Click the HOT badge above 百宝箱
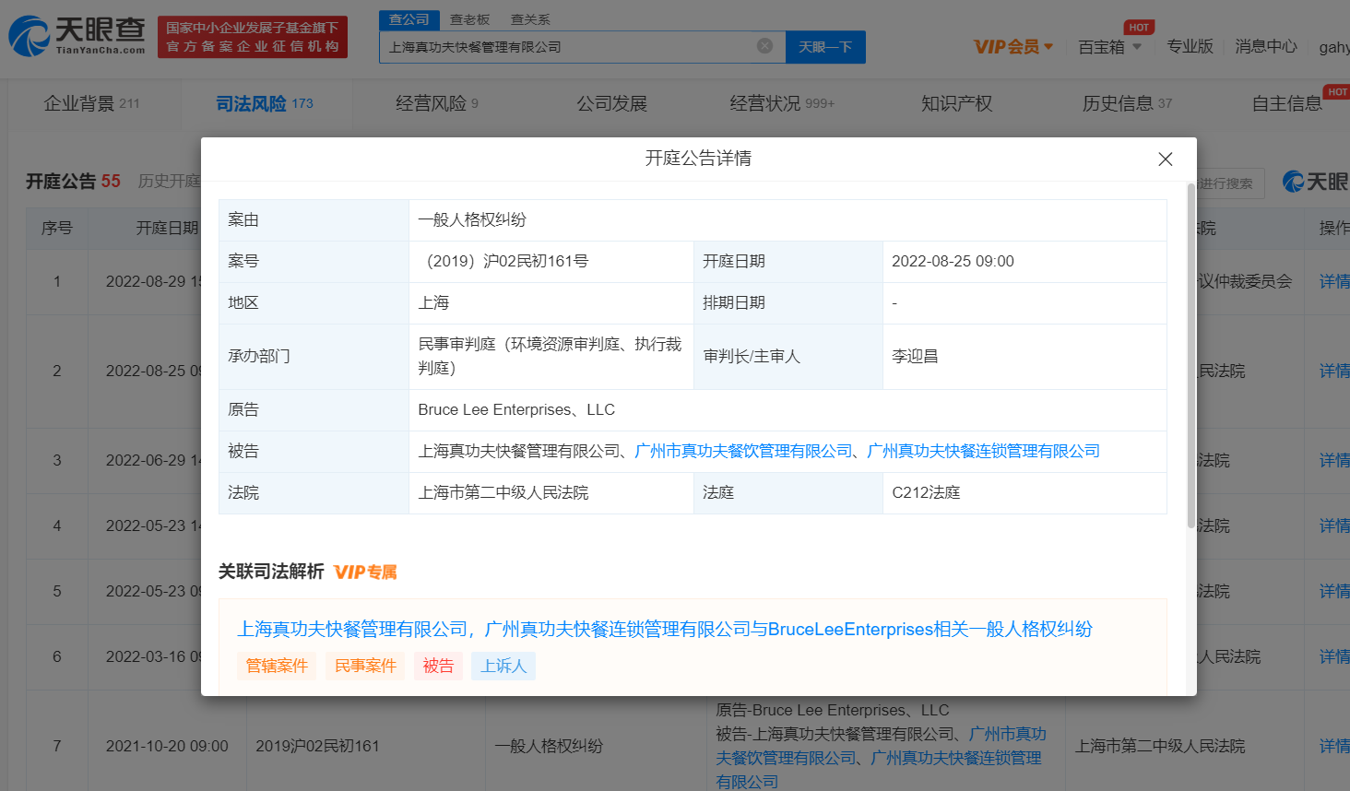Screen dimensions: 1350x791 point(1140,28)
